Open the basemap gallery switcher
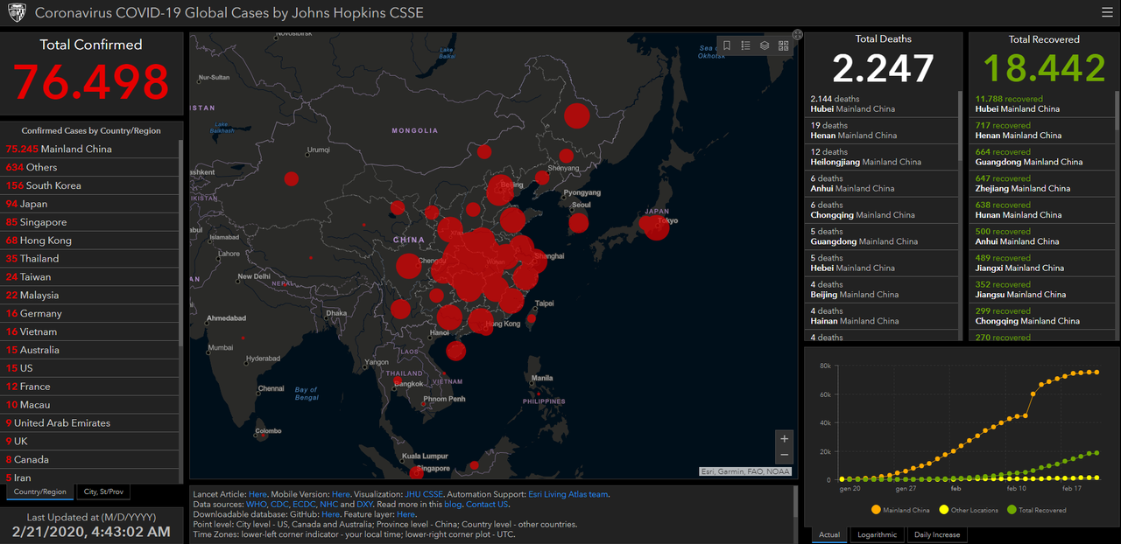1121x544 pixels. pyautogui.click(x=783, y=45)
